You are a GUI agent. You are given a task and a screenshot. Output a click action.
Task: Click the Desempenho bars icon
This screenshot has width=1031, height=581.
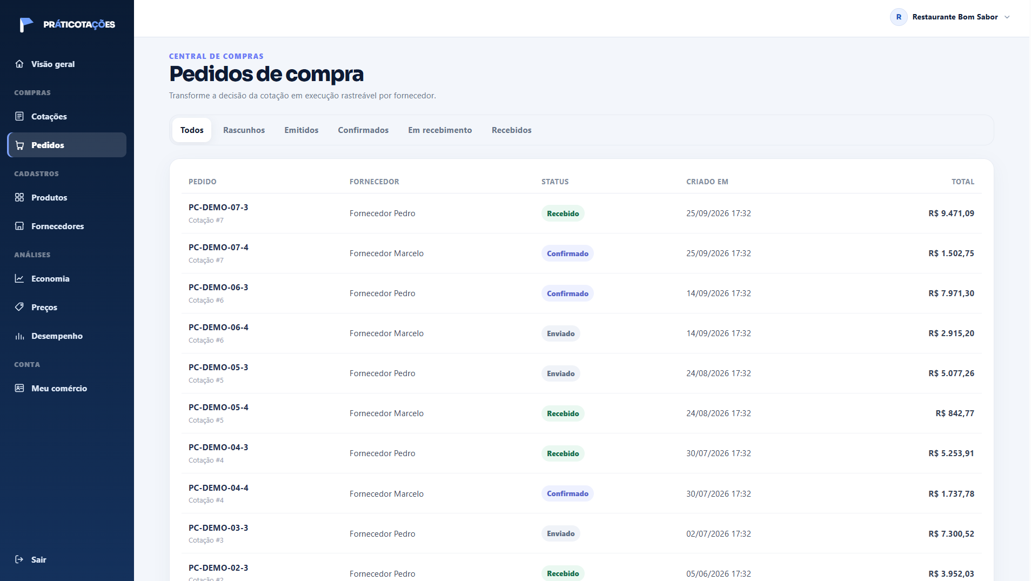[x=19, y=336]
